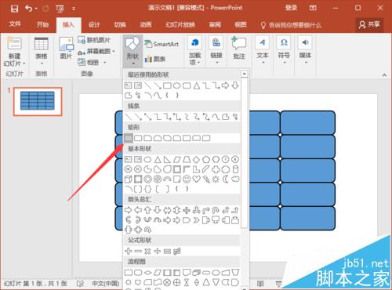Save the presentation from quick access toolbar

pos(14,9)
